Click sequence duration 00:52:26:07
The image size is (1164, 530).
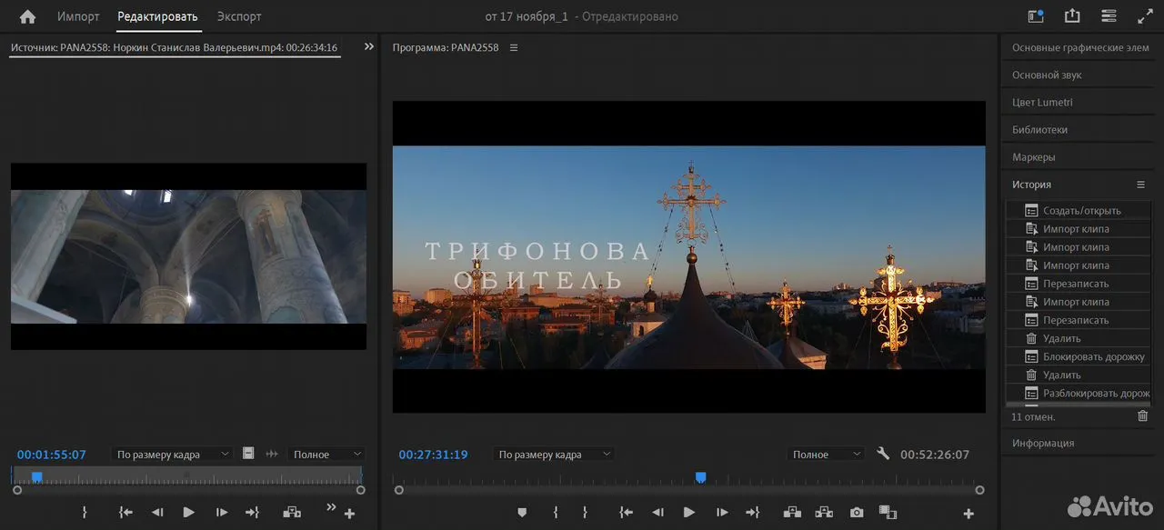point(935,455)
